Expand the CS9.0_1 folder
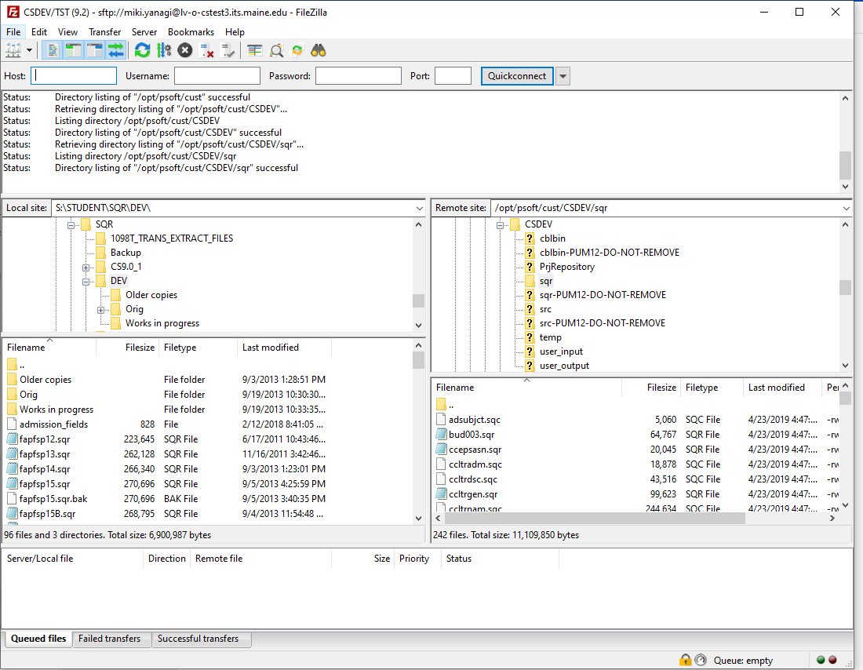Viewport: 863px width, 670px height. 86,268
